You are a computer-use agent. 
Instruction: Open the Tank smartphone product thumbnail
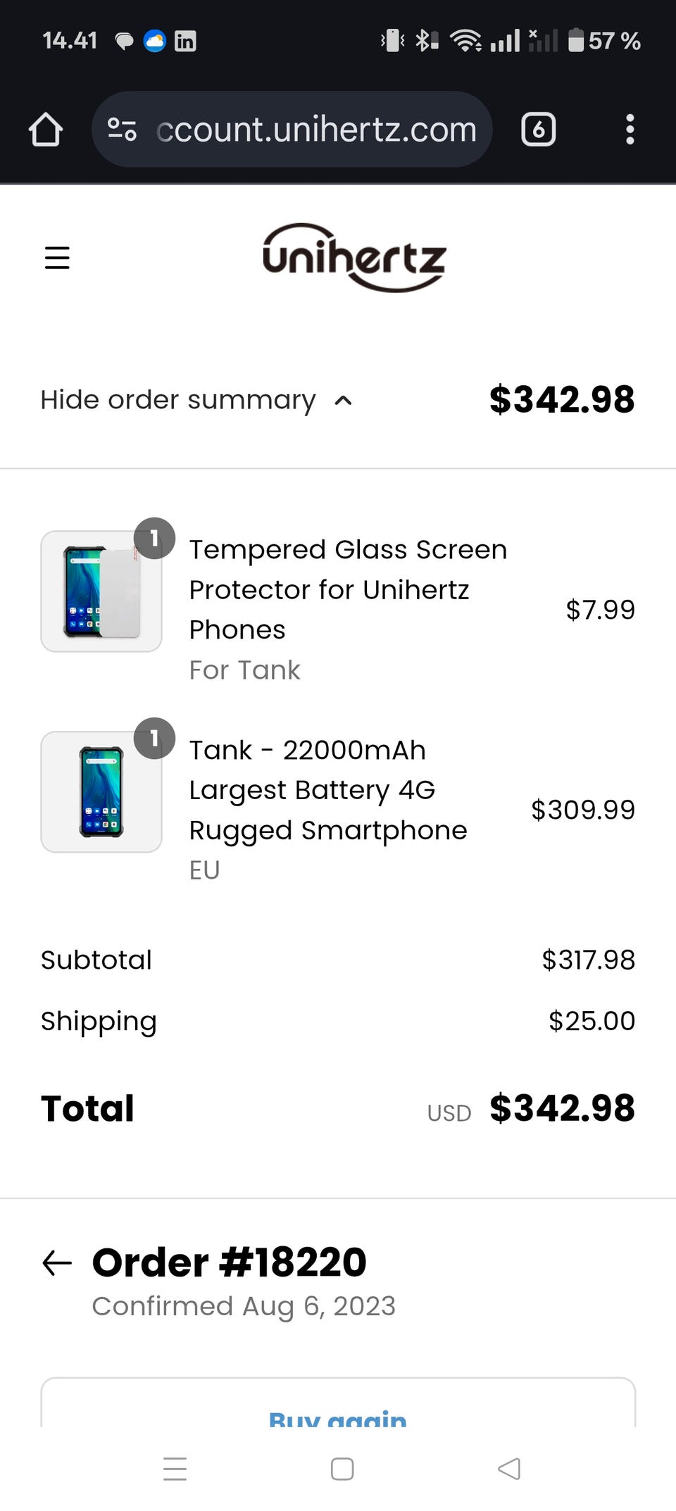[101, 791]
